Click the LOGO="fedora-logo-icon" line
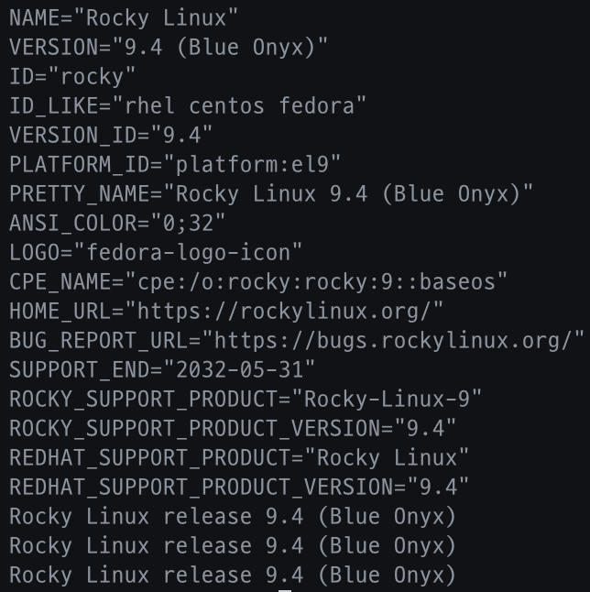This screenshot has width=590, height=592. point(156,252)
